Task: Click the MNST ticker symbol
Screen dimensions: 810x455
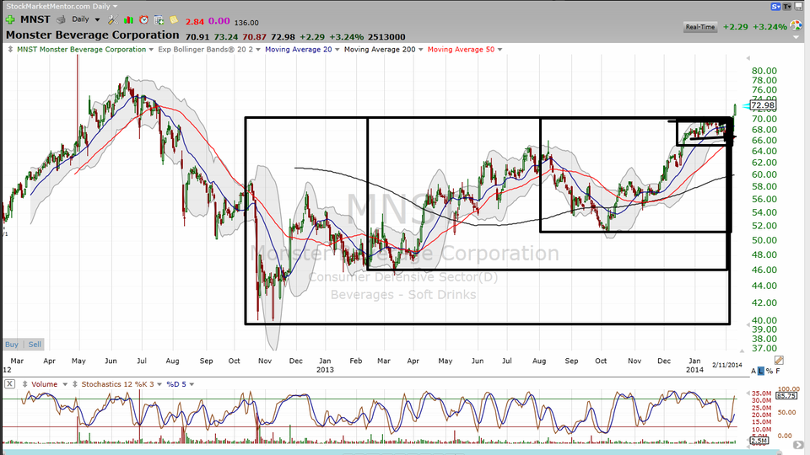Action: pyautogui.click(x=35, y=19)
